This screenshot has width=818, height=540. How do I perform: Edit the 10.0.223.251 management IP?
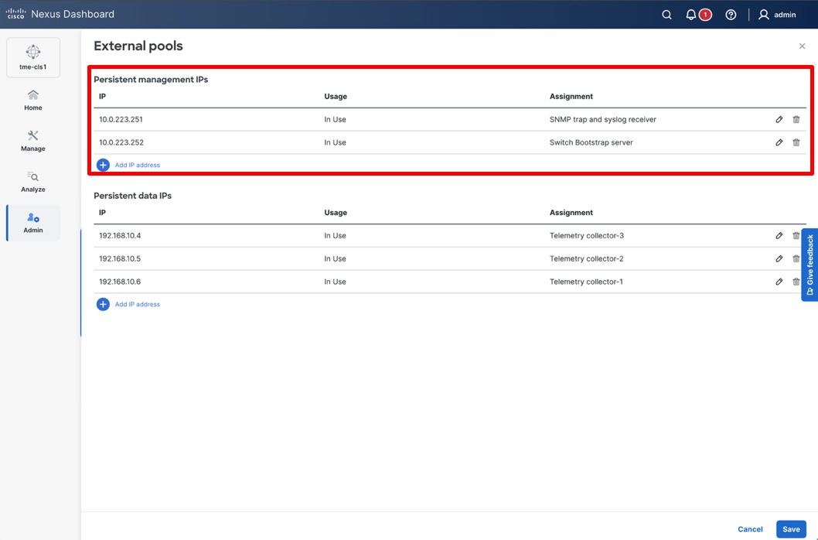pyautogui.click(x=779, y=118)
